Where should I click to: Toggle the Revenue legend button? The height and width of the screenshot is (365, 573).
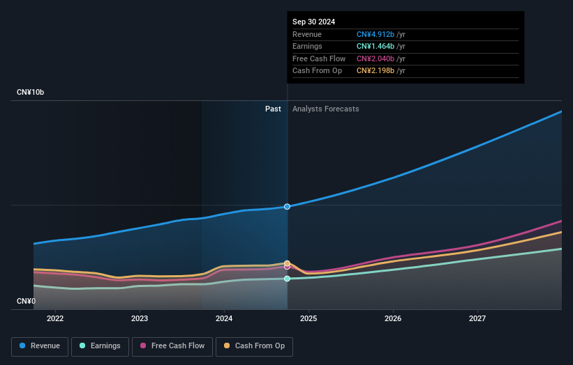40,346
